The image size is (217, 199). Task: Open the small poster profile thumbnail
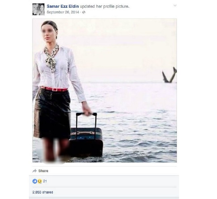pyautogui.click(x=38, y=9)
